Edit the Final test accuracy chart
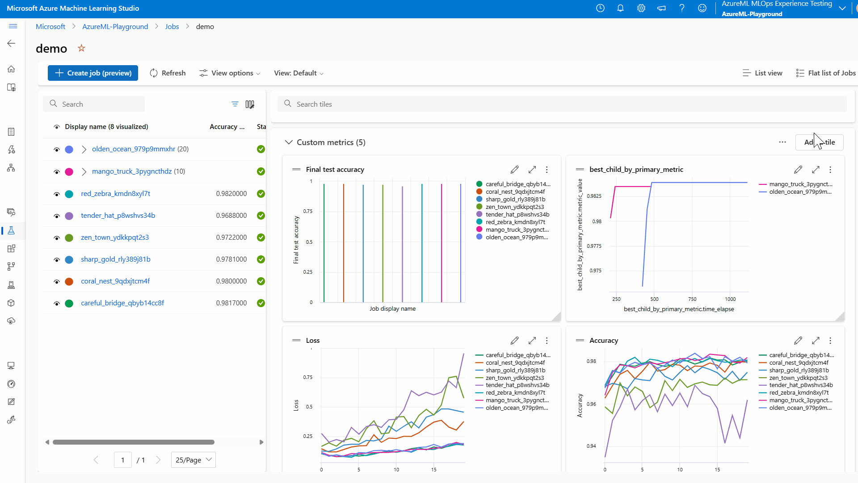This screenshot has height=483, width=858. (515, 170)
